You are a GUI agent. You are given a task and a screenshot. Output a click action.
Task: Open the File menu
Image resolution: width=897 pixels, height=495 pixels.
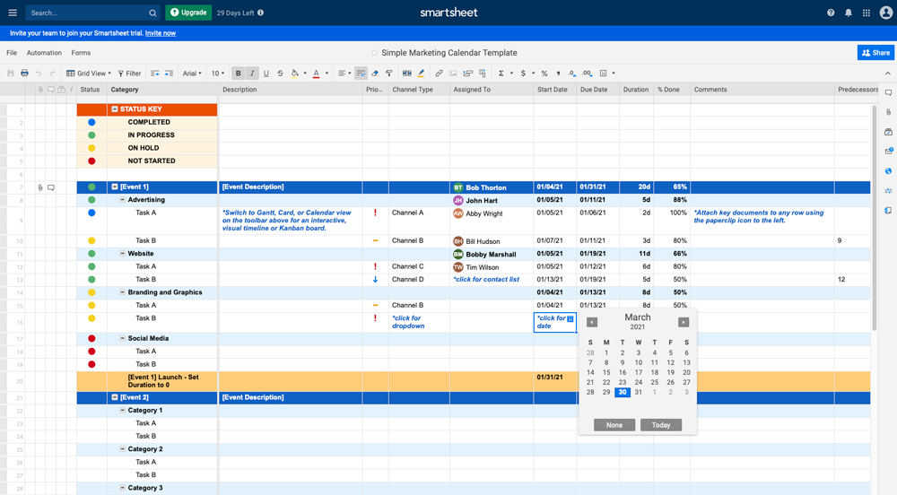(12, 53)
